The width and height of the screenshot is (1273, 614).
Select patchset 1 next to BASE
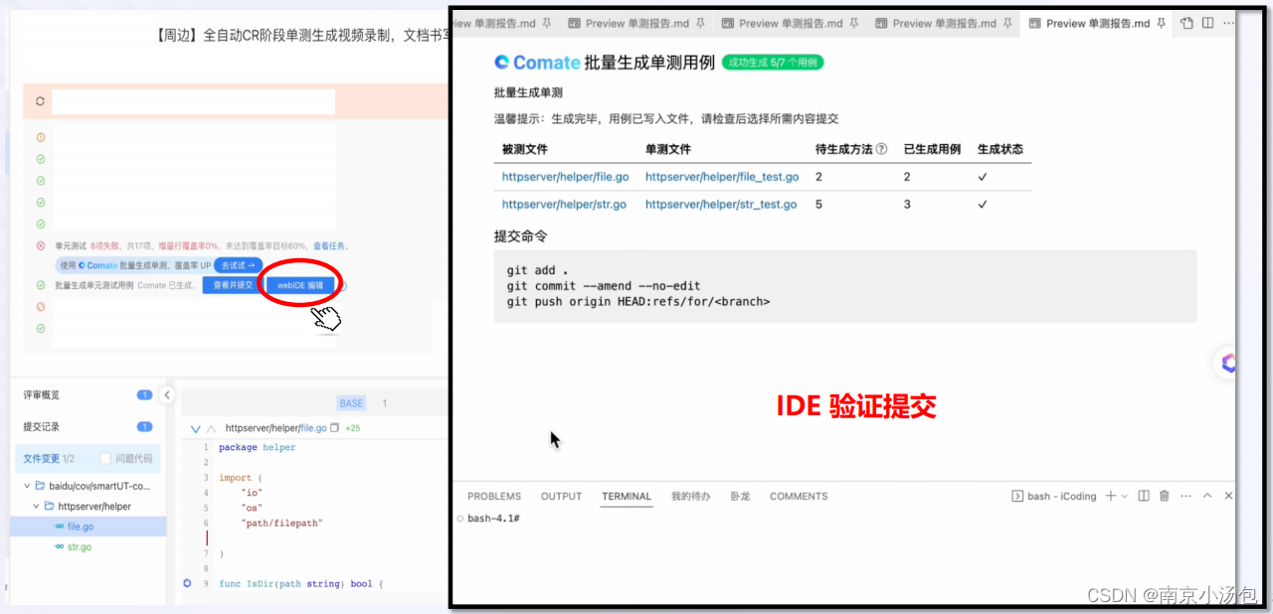[385, 403]
